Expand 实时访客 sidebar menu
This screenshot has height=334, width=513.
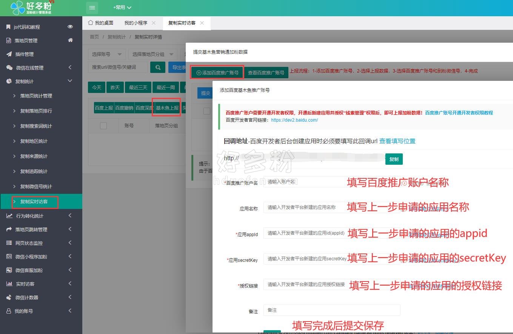[41, 284]
